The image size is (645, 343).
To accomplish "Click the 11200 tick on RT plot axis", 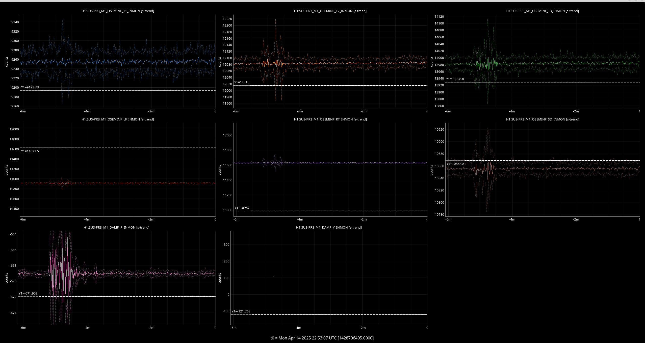I will 227,195.
